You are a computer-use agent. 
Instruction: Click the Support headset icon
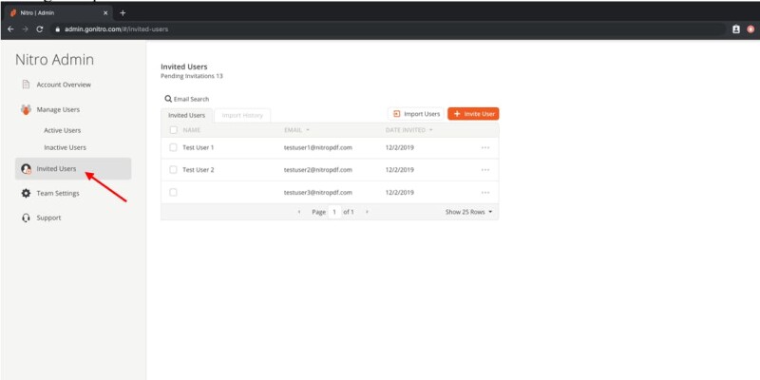[x=27, y=218]
